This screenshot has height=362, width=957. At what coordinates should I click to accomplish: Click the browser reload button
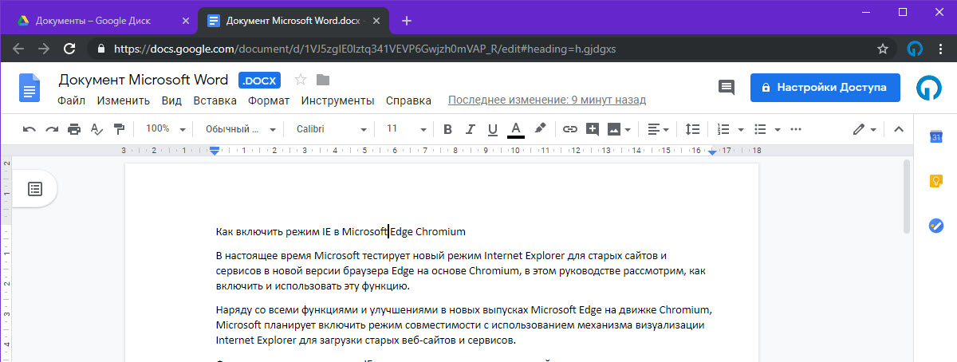[x=69, y=49]
